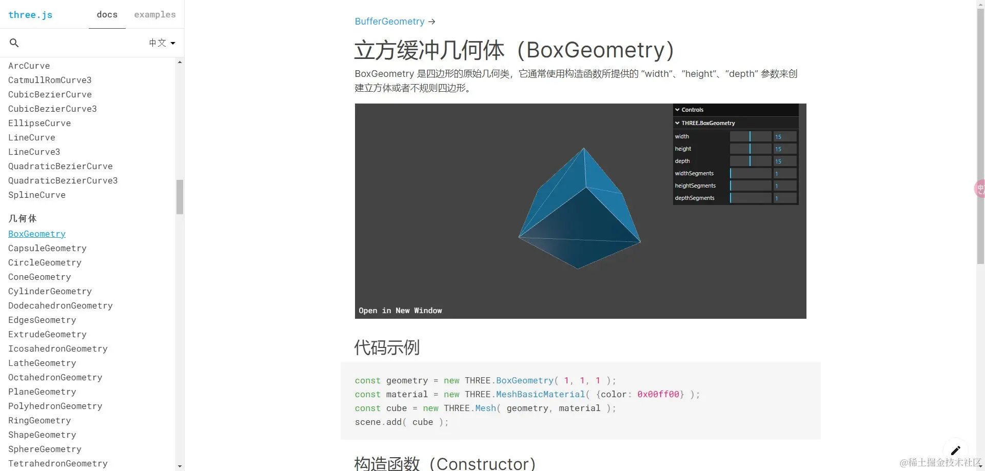This screenshot has width=985, height=471.
Task: Open the 中文 language dropdown
Action: click(162, 43)
